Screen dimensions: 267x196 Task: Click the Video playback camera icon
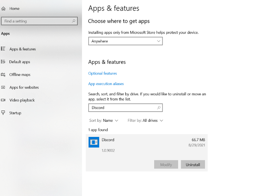3,100
